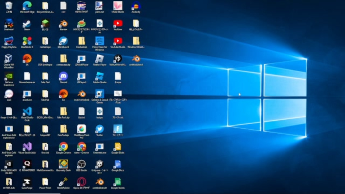Click the name - Chrome profile shortcut
This screenshot has width=345, height=194.
[x=82, y=147]
